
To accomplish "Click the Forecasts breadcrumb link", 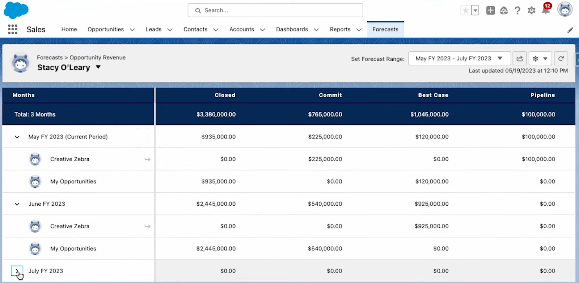I will point(50,57).
